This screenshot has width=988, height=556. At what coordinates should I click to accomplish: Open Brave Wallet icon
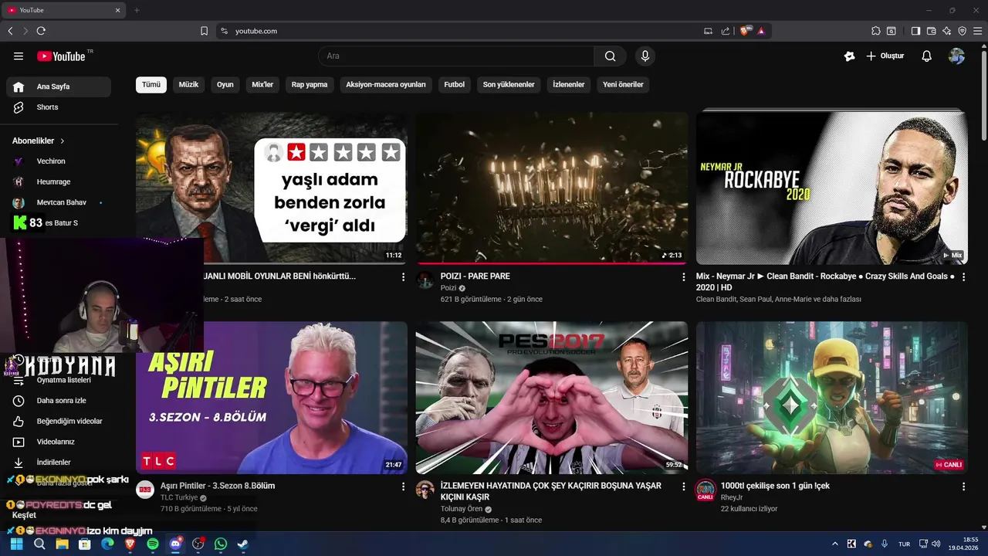click(x=931, y=31)
